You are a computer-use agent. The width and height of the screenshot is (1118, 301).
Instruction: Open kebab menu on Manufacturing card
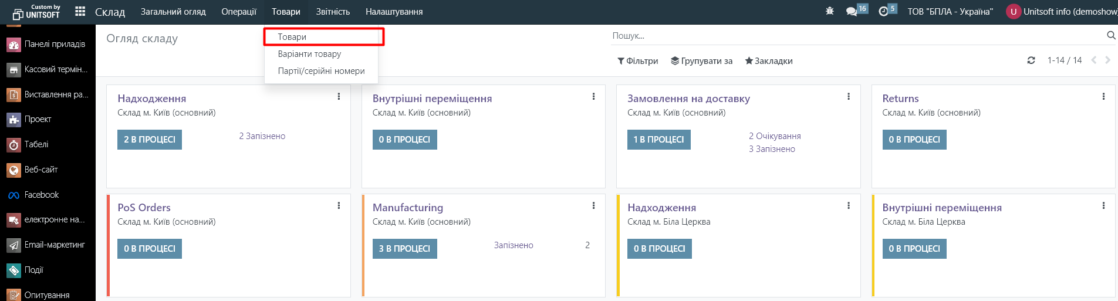click(593, 205)
